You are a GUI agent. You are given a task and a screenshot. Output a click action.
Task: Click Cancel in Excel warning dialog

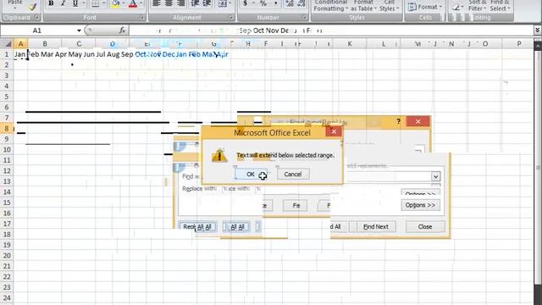pos(293,175)
